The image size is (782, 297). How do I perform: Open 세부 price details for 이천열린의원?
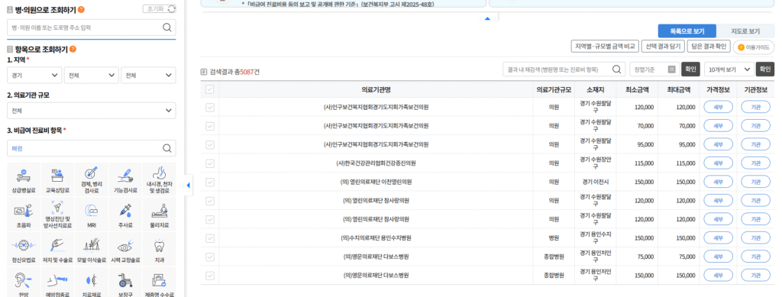718,182
